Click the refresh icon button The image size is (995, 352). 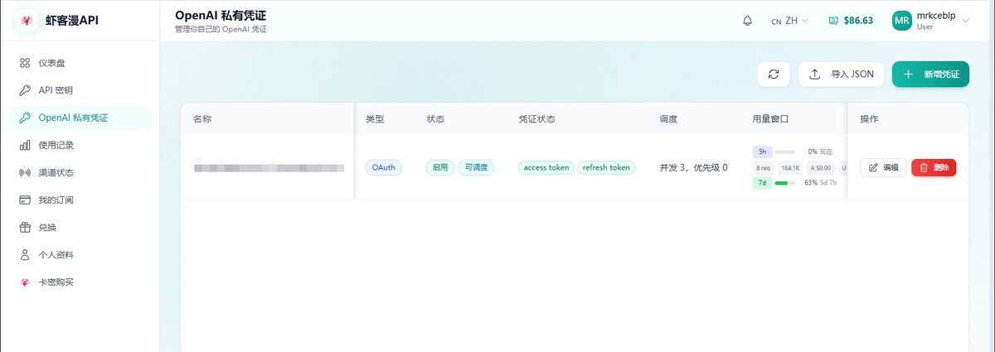774,74
